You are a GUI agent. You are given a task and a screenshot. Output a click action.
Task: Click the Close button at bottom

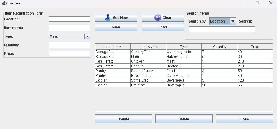tap(244, 119)
